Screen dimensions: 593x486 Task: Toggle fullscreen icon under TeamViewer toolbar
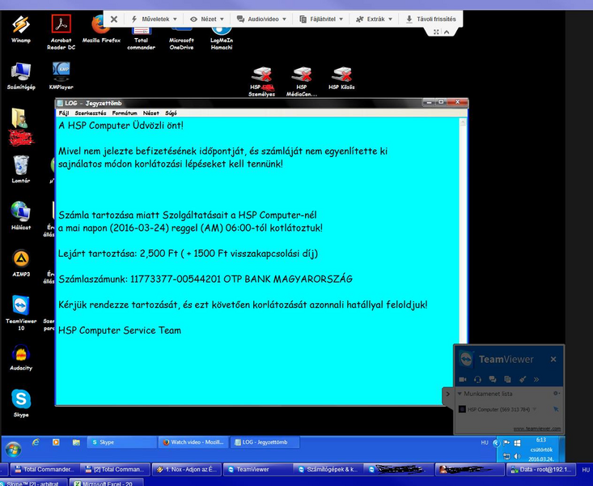436,32
